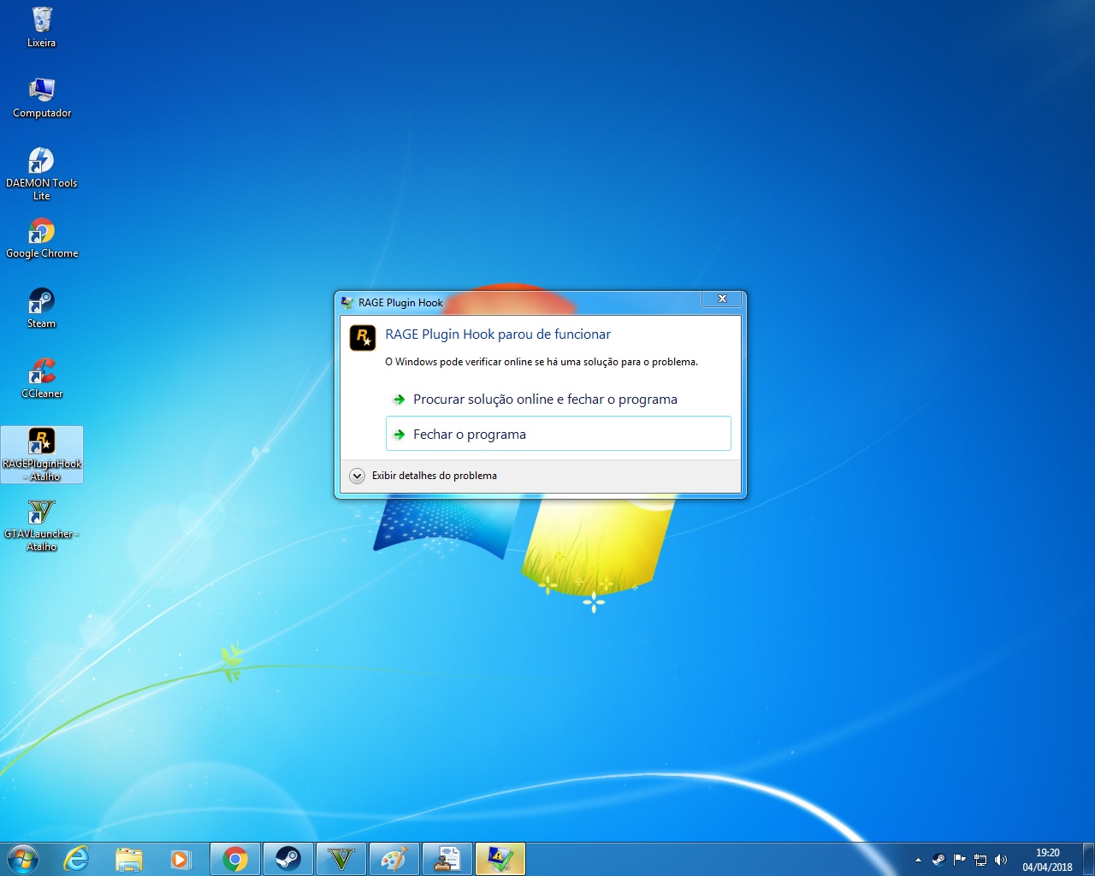
Task: Choose "Procurar solução online e fechar o programa"
Action: point(545,400)
